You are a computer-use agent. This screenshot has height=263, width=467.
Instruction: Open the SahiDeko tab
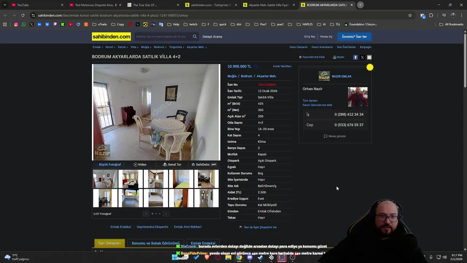(204, 164)
